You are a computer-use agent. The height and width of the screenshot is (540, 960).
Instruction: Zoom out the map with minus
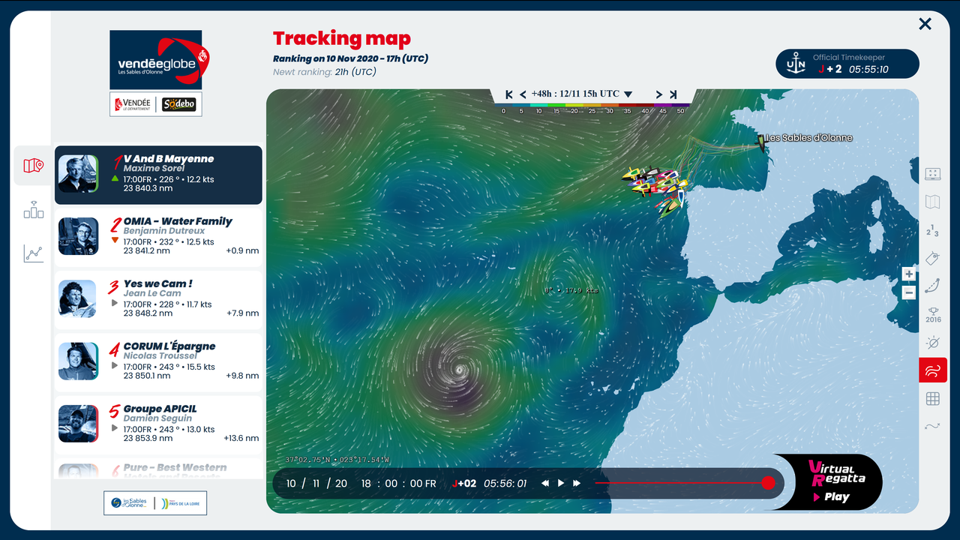908,292
